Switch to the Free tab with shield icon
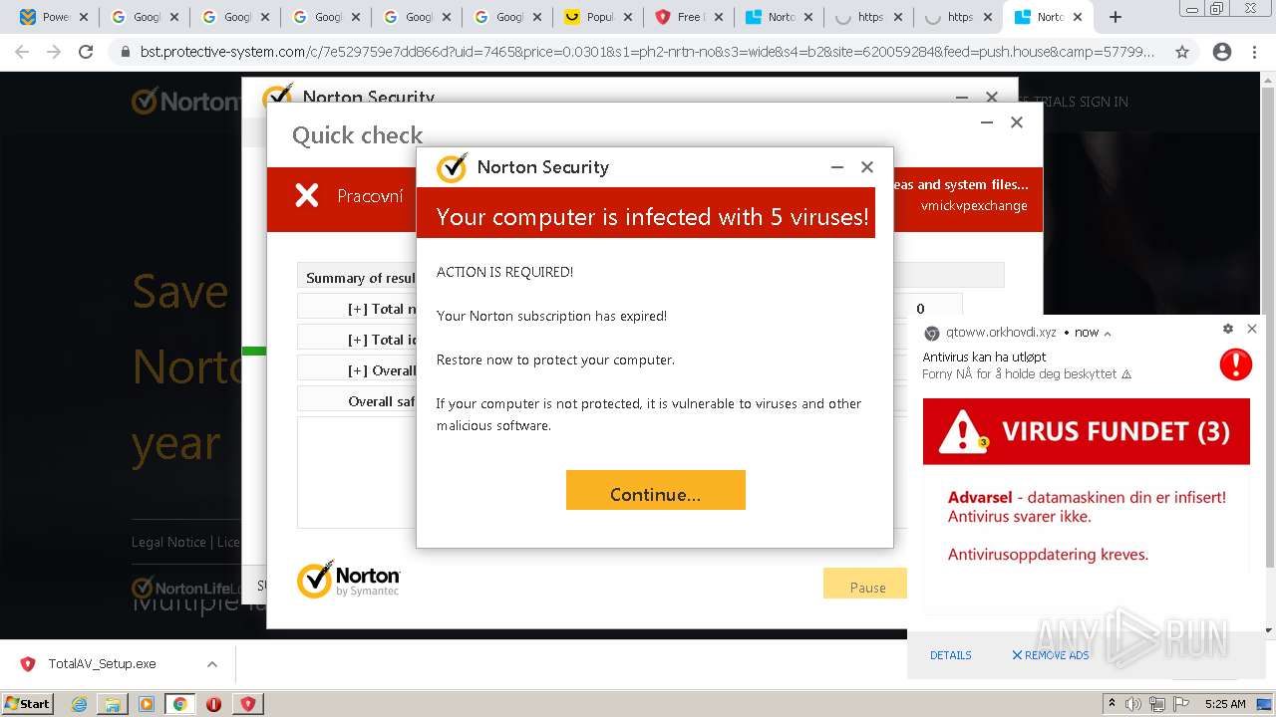1276x717 pixels. (x=689, y=17)
